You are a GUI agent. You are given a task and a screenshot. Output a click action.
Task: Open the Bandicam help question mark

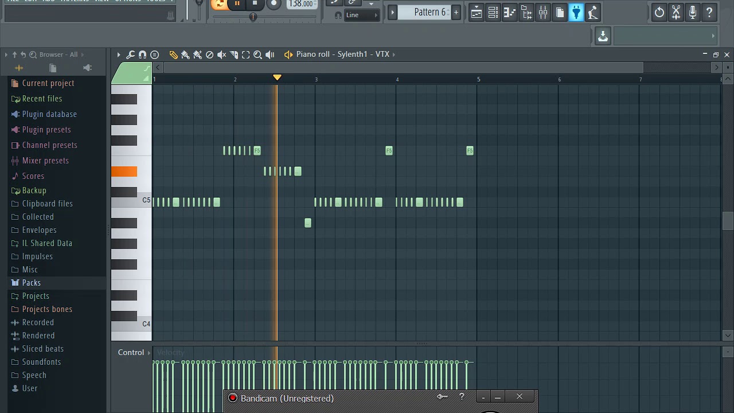462,396
